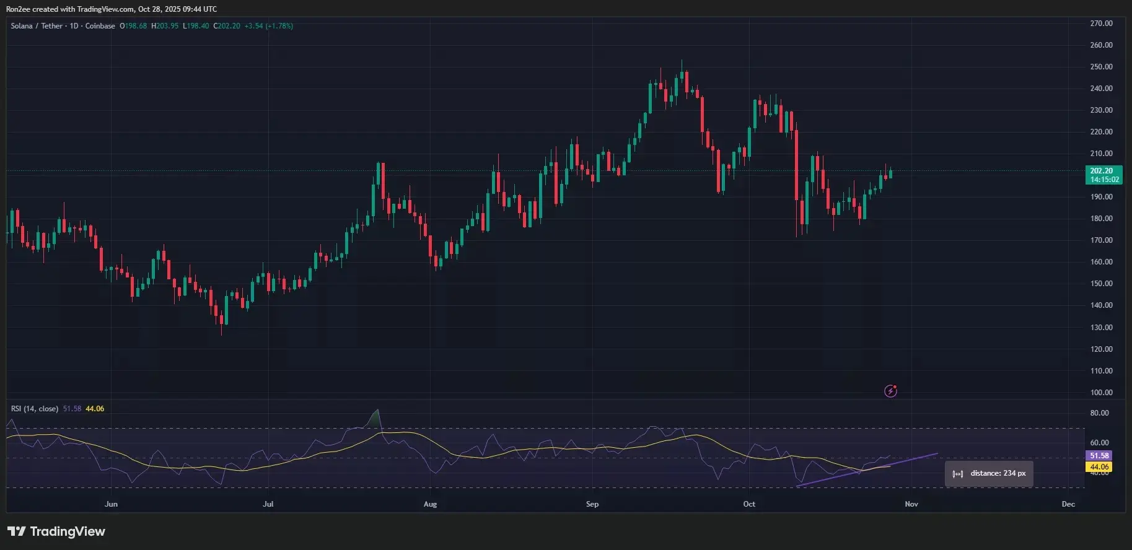The image size is (1132, 550).
Task: Click the 100.00 level on price scale
Action: coord(1101,393)
